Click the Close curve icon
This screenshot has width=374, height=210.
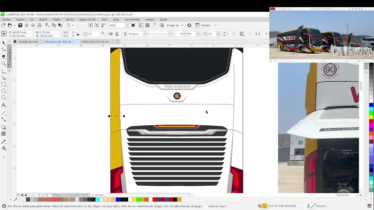(x=226, y=34)
